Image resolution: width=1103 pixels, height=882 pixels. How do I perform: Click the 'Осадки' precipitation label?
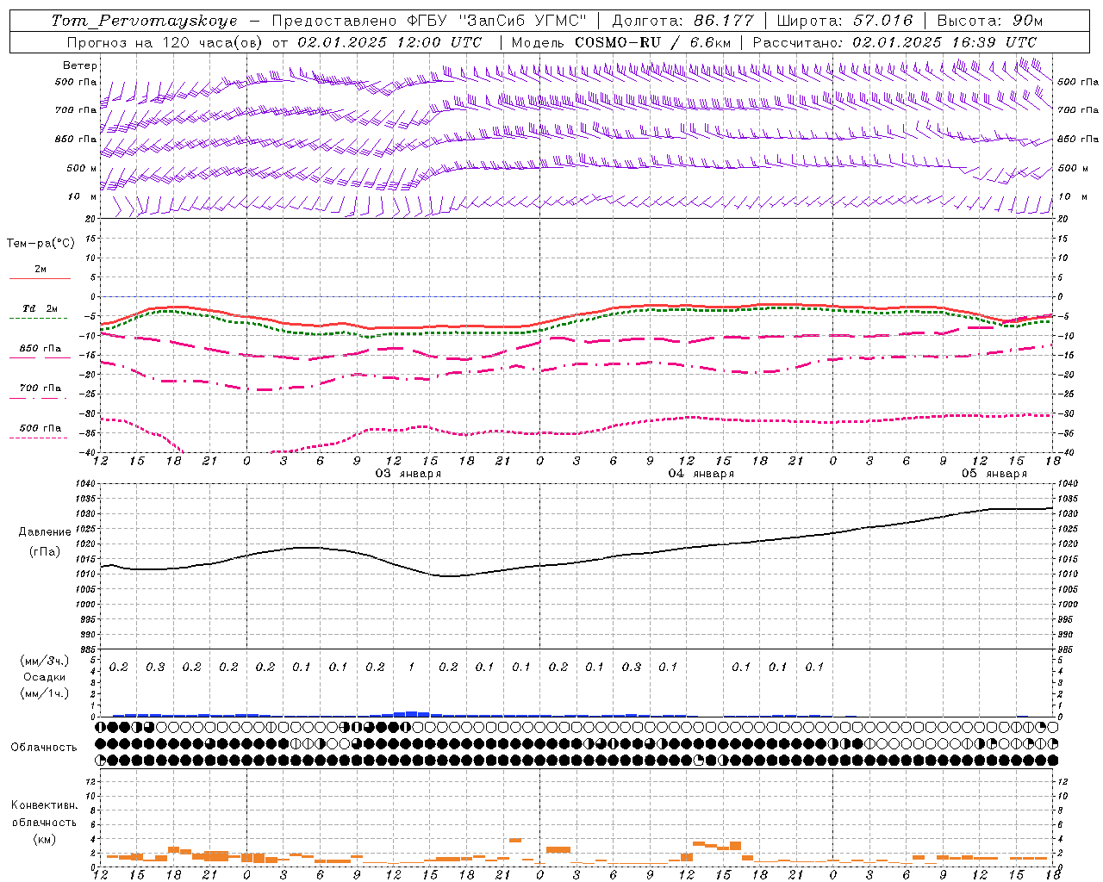(x=45, y=677)
